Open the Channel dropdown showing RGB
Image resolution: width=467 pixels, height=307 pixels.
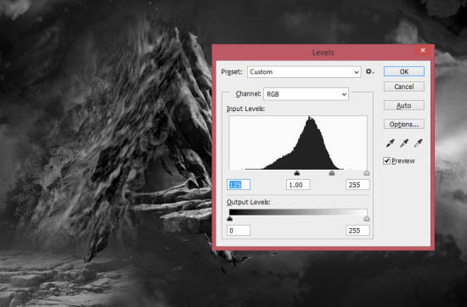[306, 94]
